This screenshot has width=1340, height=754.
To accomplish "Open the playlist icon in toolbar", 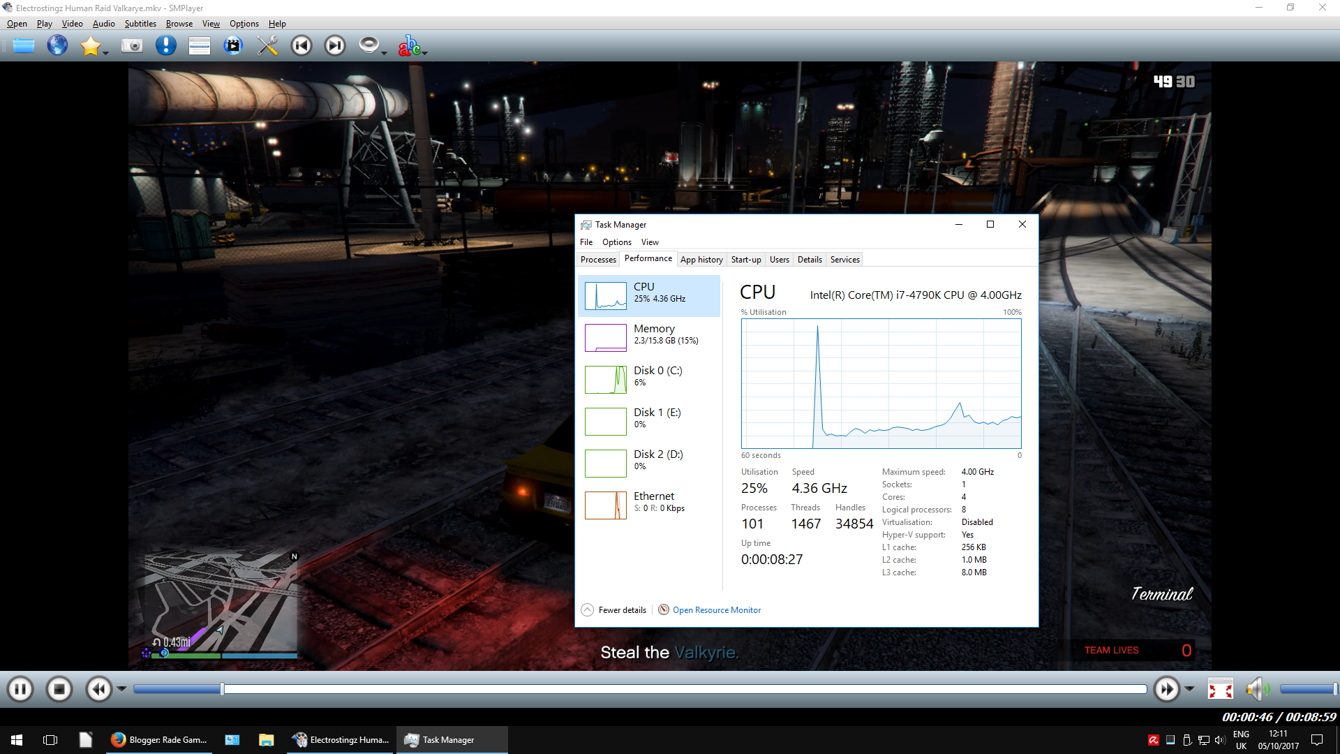I will point(200,46).
